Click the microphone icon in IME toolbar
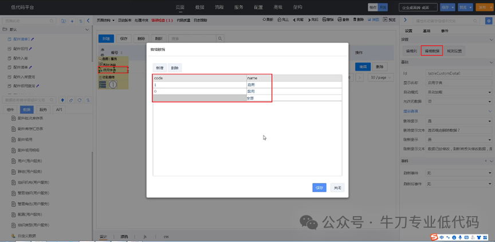495x242 pixels. (x=461, y=237)
